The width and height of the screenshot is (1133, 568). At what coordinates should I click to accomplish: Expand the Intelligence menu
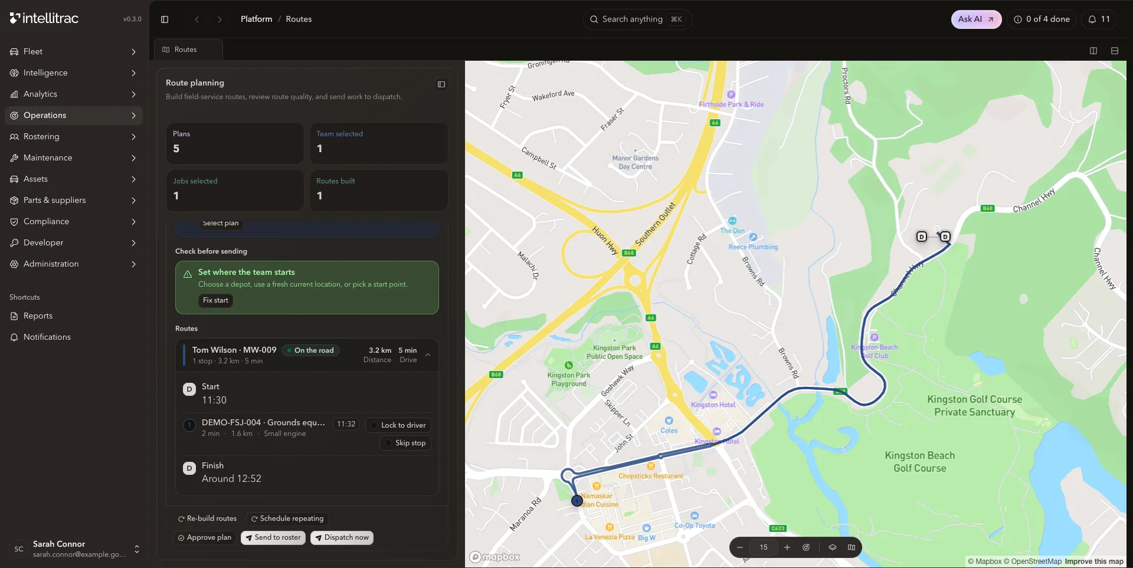coord(74,73)
